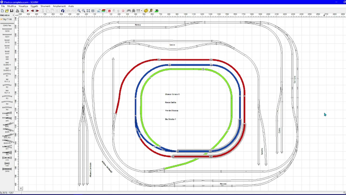
Task: Save the layout with the floppy disk icon
Action: (12, 11)
